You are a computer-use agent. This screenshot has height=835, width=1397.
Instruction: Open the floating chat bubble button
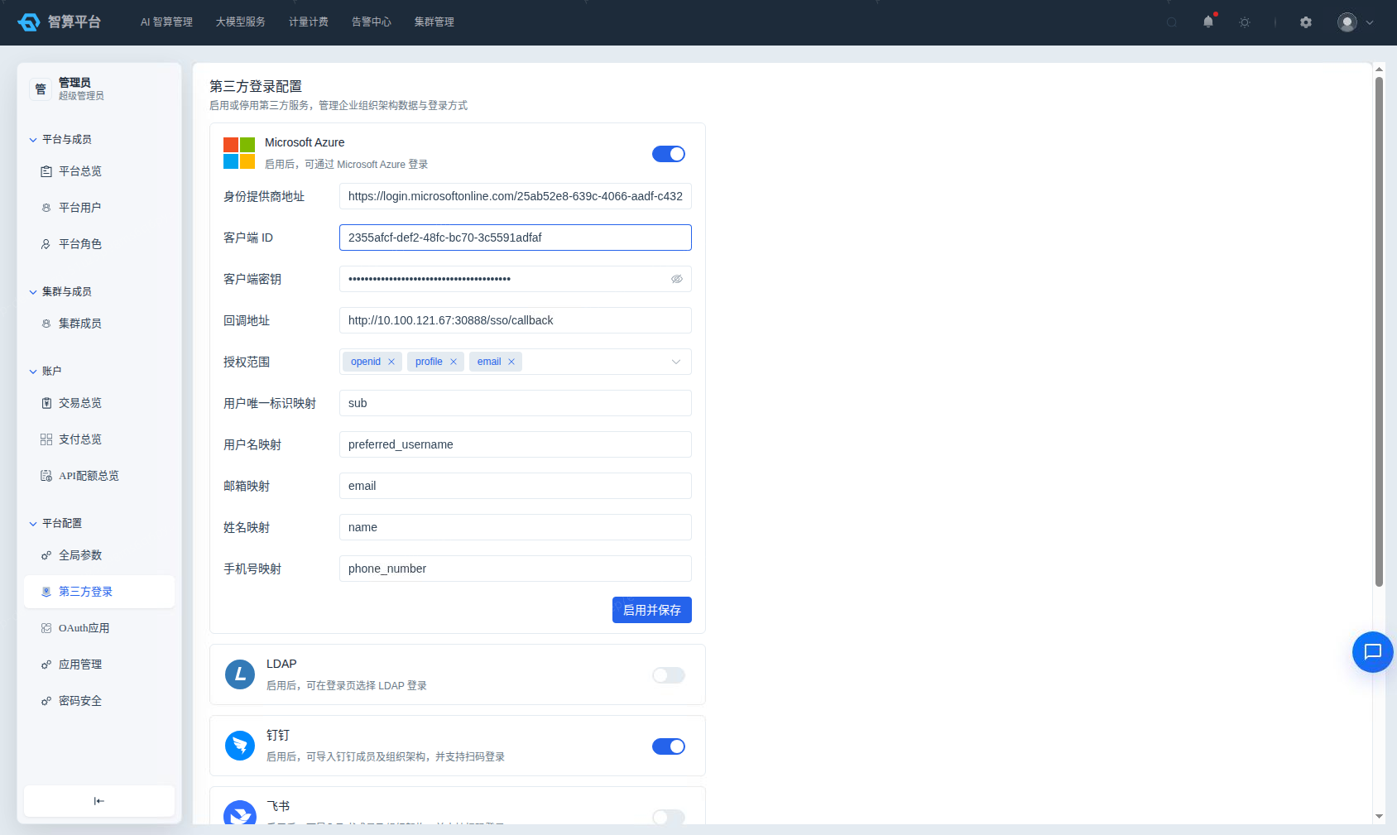(x=1373, y=652)
